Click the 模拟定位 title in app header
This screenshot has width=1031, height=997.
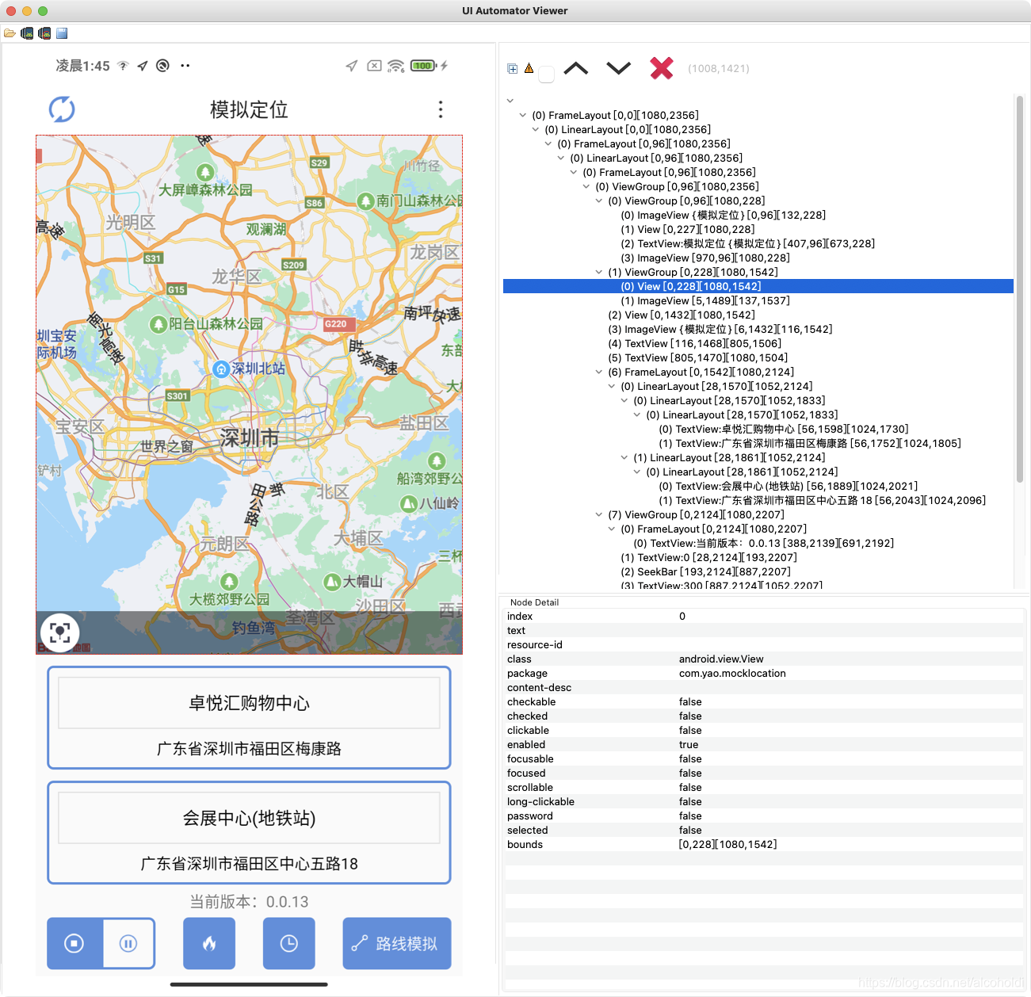pyautogui.click(x=249, y=109)
